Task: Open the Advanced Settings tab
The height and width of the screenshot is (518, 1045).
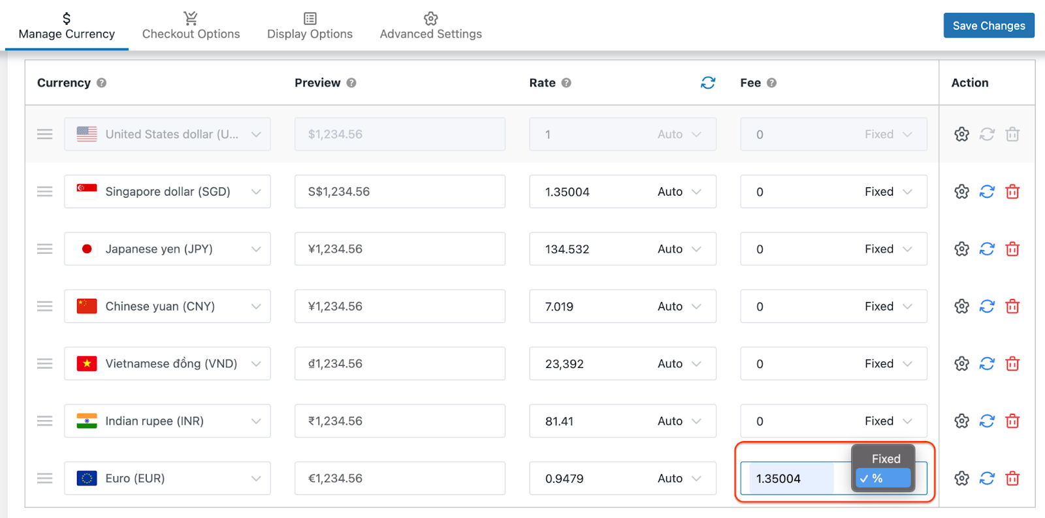Action: (x=430, y=26)
